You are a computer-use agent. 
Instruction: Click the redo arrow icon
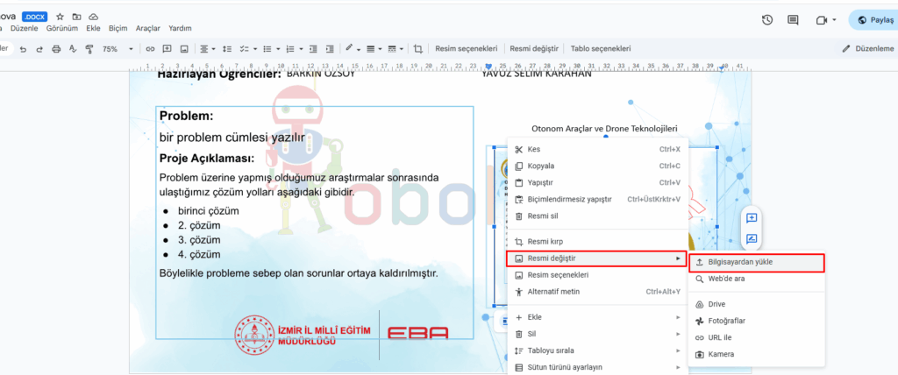tap(39, 49)
